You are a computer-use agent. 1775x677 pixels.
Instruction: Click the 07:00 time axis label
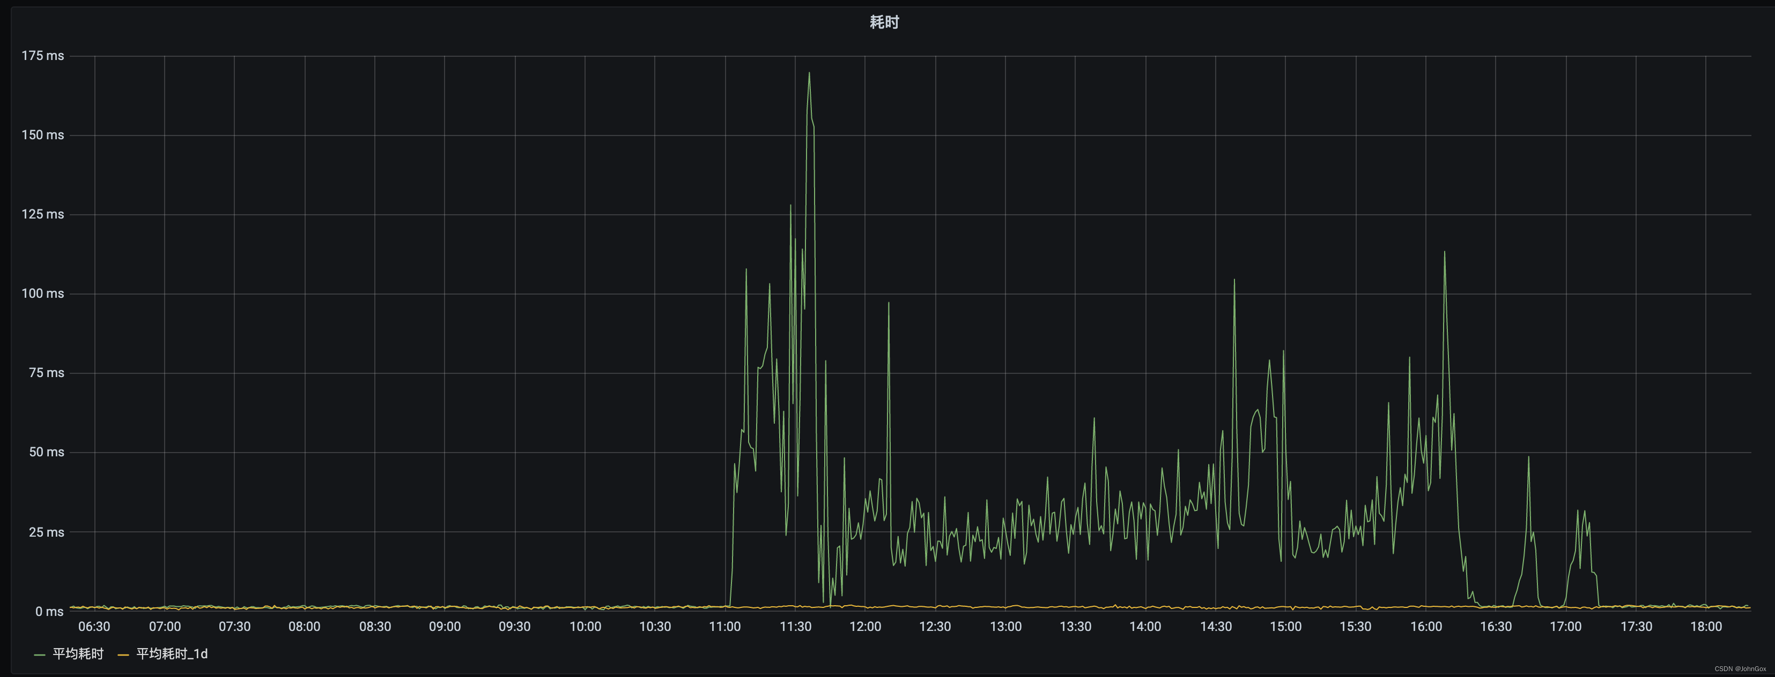click(x=165, y=626)
